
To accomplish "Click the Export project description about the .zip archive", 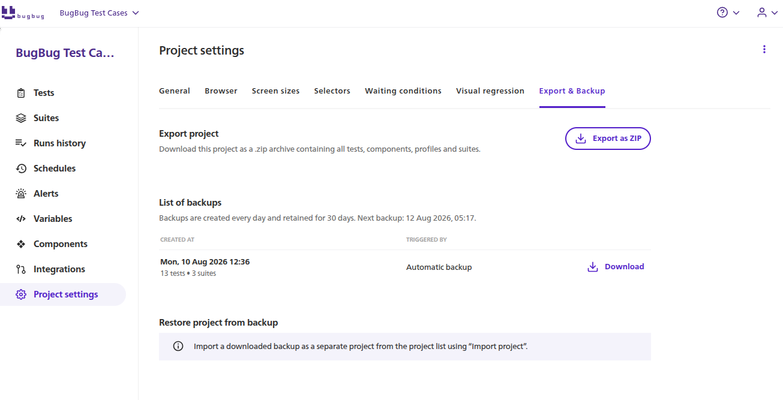I will pos(320,149).
